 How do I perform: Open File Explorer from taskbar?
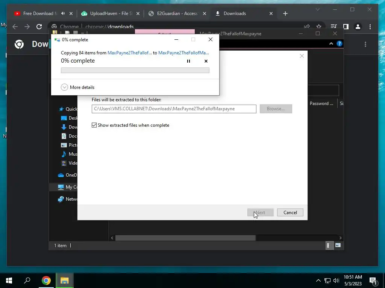(x=64, y=280)
